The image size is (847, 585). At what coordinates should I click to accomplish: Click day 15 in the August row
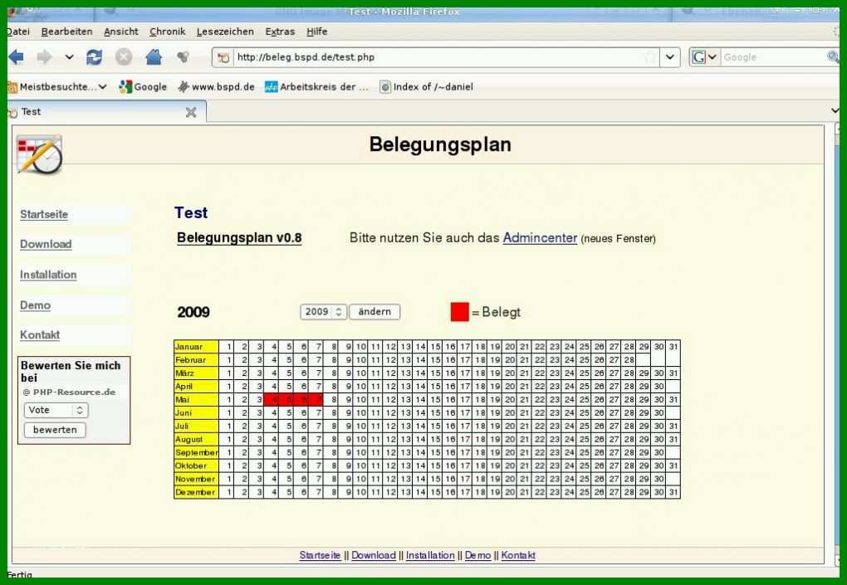(435, 439)
